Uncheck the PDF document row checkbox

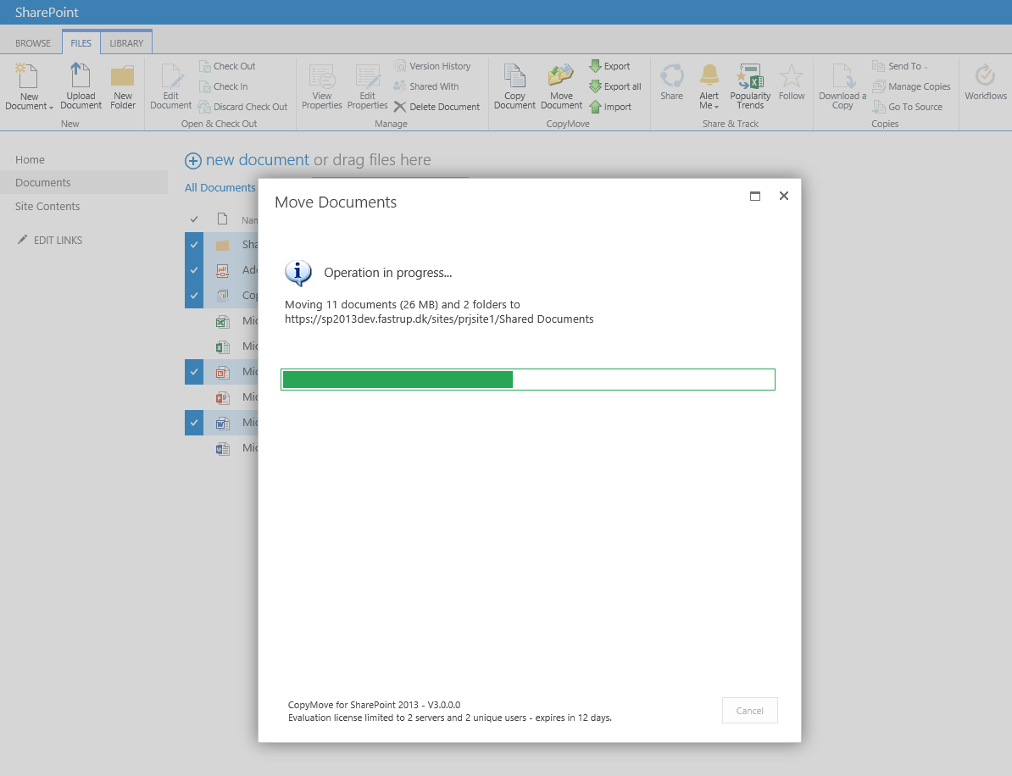pos(193,270)
